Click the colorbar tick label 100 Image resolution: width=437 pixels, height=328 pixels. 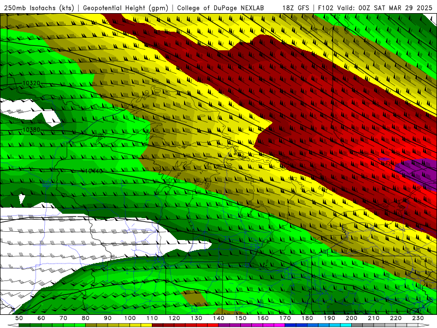click(130, 318)
